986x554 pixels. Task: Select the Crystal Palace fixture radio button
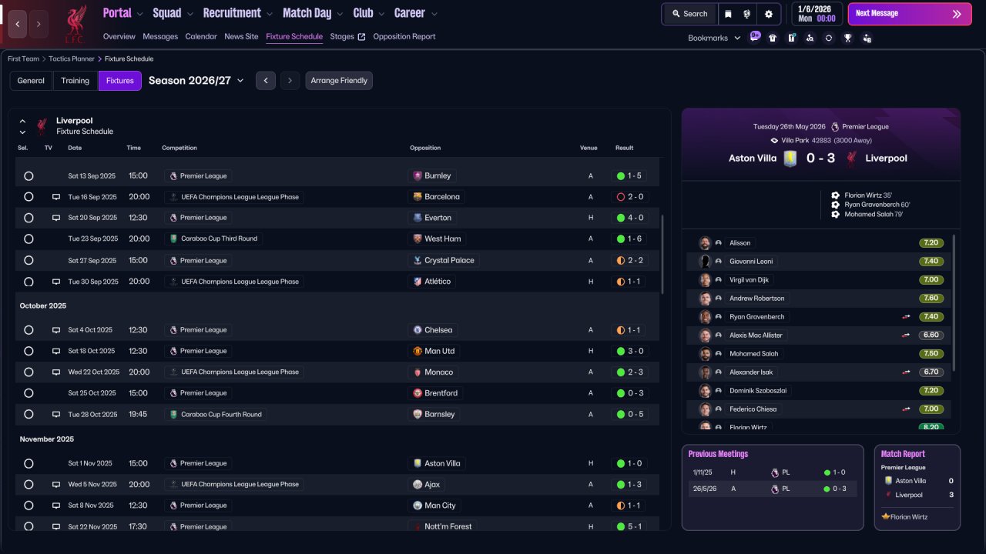point(29,261)
